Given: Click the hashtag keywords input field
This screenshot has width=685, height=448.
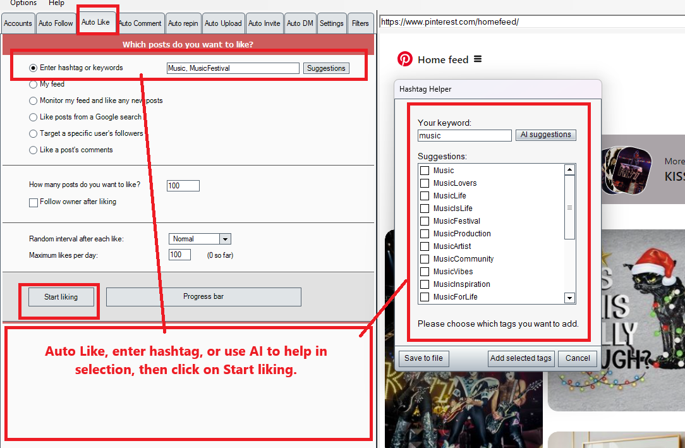Looking at the screenshot, I should pos(233,68).
